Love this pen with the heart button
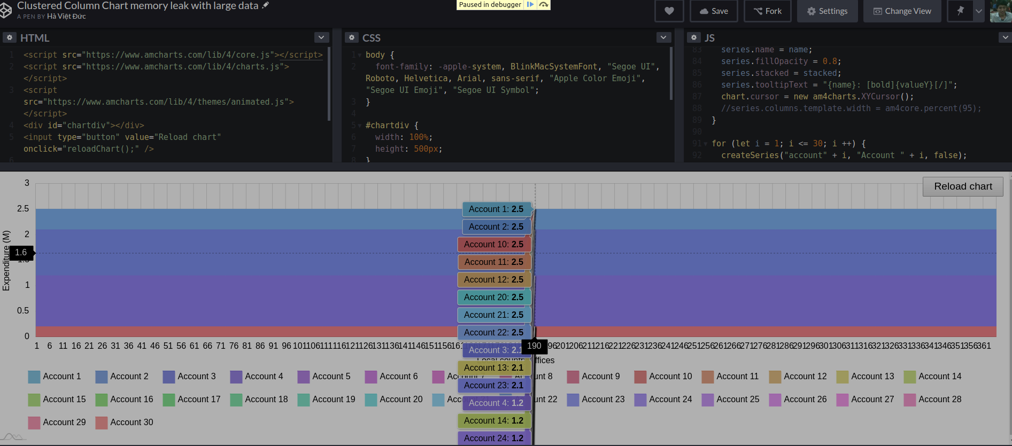The height and width of the screenshot is (446, 1012). tap(669, 11)
